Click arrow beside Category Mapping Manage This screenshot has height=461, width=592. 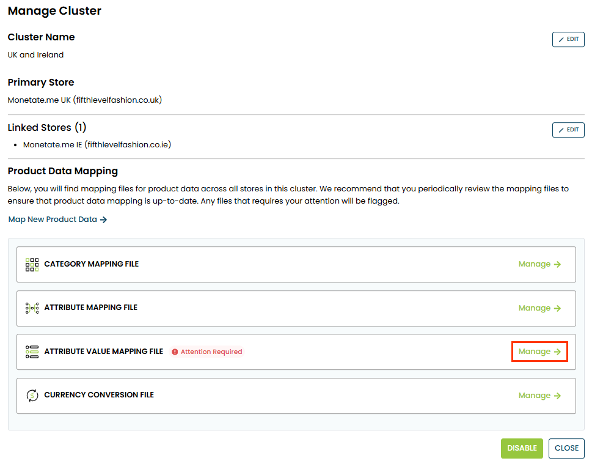557,265
